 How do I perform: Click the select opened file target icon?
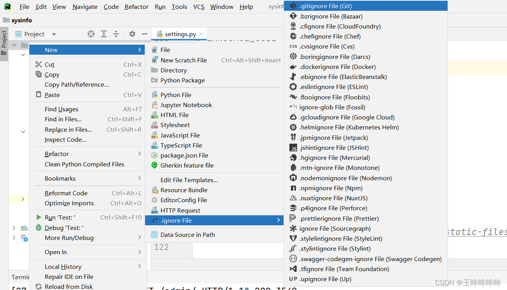pyautogui.click(x=91, y=34)
